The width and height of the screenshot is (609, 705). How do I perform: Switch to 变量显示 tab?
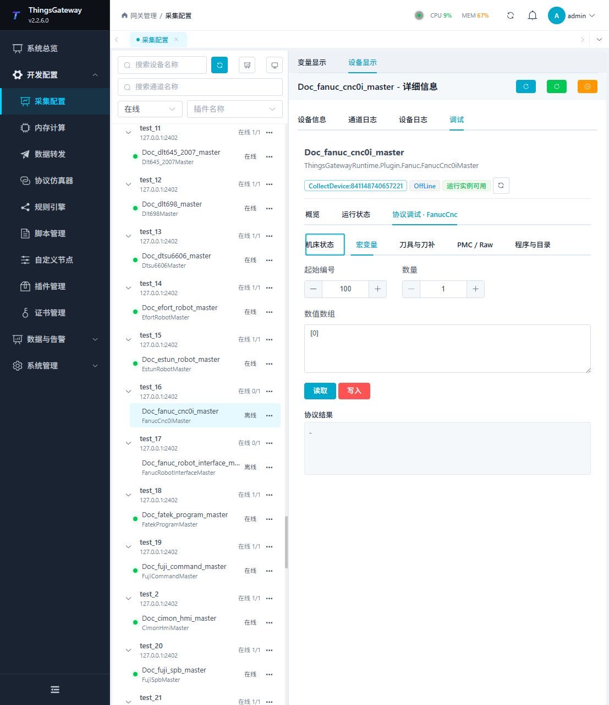coord(312,63)
